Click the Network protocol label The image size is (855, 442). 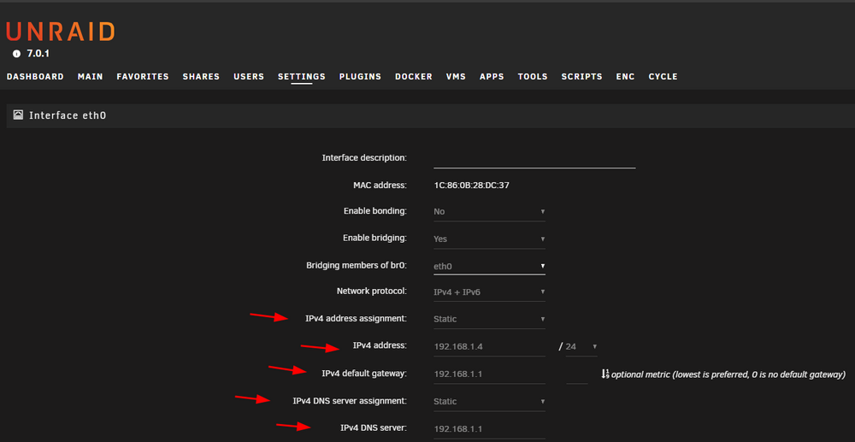(x=372, y=292)
